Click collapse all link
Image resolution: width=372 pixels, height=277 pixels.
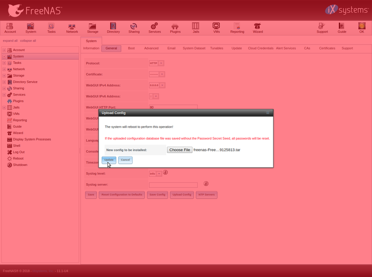click(28, 41)
